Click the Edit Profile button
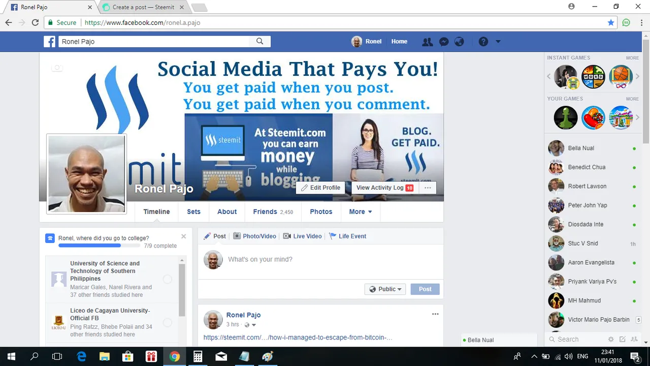This screenshot has width=650, height=366. tap(320, 188)
